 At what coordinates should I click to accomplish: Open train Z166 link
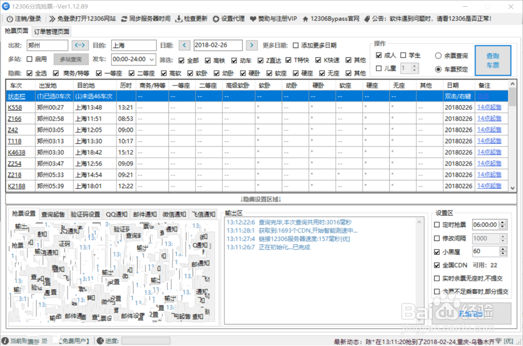point(14,119)
